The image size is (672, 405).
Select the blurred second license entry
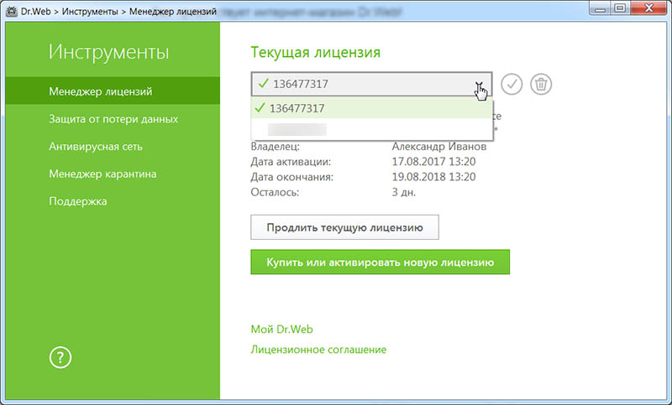click(371, 129)
